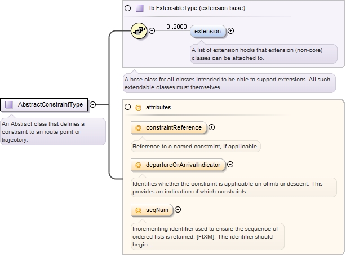Click the @ icon in attributes header
This screenshot has width=346, height=256.
[139, 107]
